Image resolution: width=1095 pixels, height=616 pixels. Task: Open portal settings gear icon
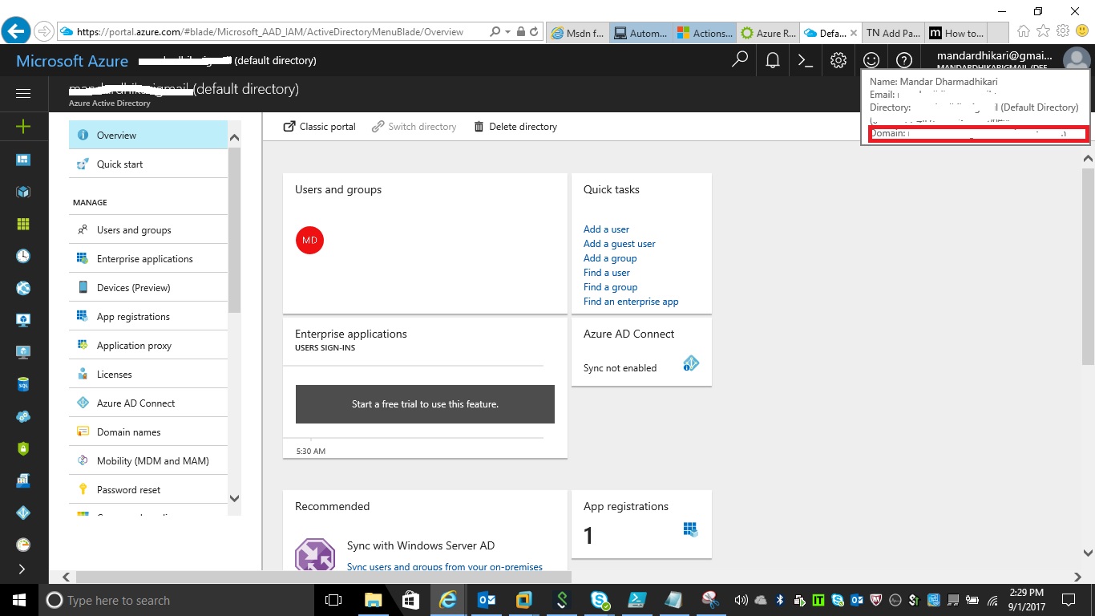(838, 60)
